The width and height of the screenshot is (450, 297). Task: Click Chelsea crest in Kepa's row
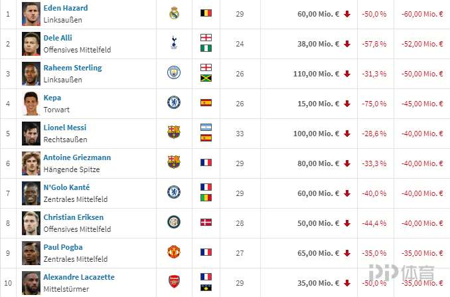click(x=174, y=102)
